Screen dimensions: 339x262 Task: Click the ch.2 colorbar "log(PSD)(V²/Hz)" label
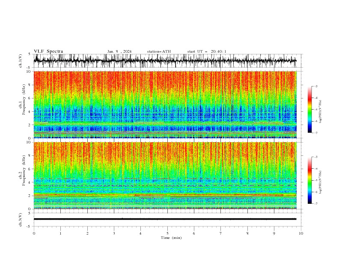coord(320,182)
